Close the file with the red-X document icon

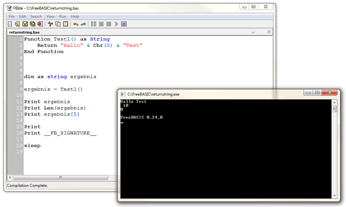coord(40,24)
